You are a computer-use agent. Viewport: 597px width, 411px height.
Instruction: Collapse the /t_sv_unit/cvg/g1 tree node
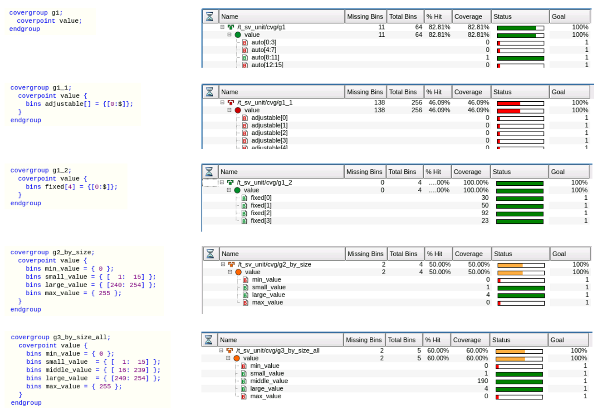(223, 27)
